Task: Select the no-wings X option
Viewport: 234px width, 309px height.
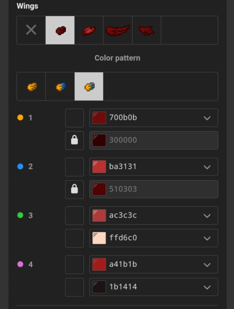Action: tap(31, 30)
